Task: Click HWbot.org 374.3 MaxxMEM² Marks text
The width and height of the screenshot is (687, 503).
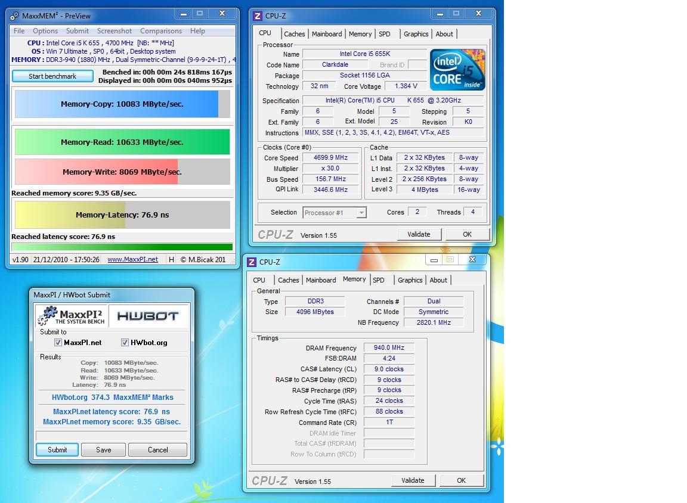Action: [113, 398]
